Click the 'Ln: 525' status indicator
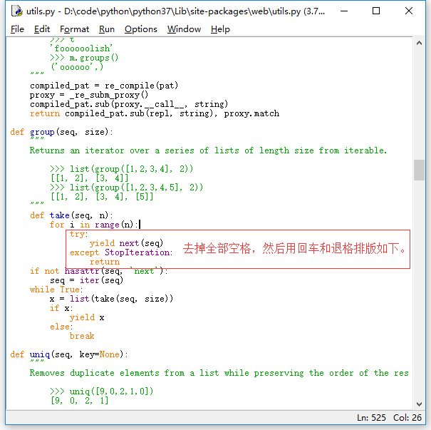The width and height of the screenshot is (431, 430). [373, 417]
